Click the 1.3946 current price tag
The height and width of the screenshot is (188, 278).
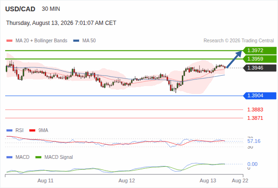pyautogui.click(x=260, y=68)
